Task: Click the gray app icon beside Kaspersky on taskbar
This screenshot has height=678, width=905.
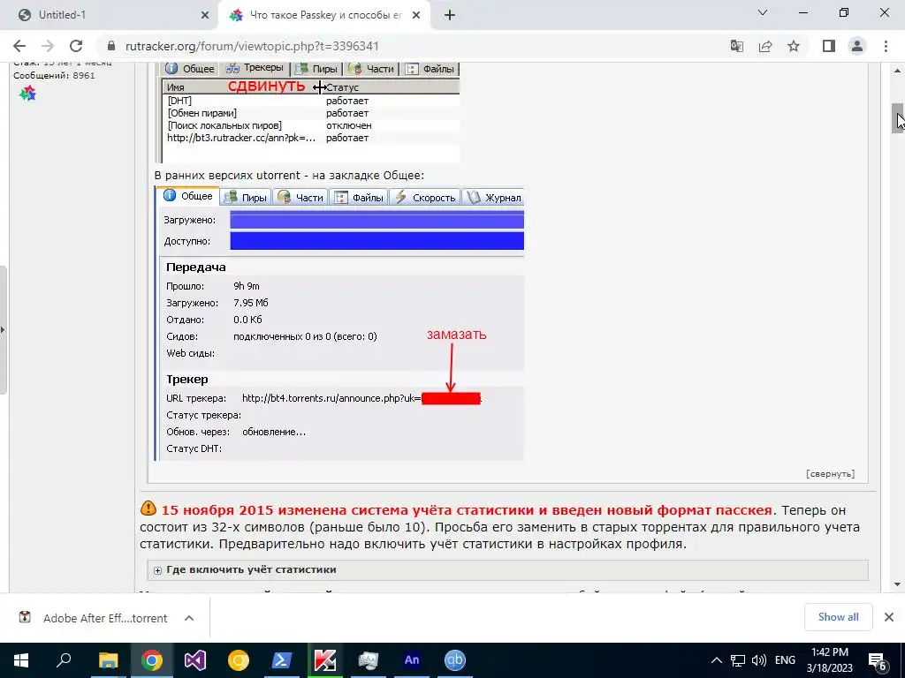Action: (x=369, y=660)
